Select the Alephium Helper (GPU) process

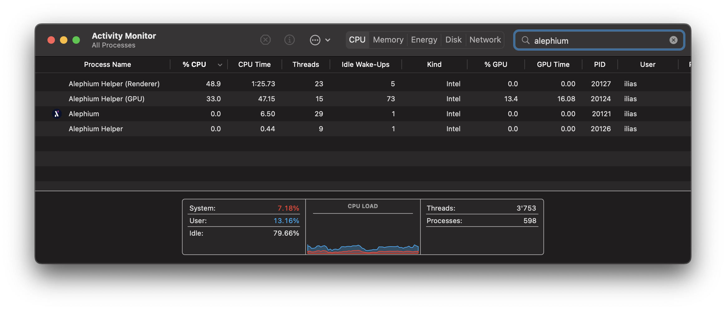[106, 99]
